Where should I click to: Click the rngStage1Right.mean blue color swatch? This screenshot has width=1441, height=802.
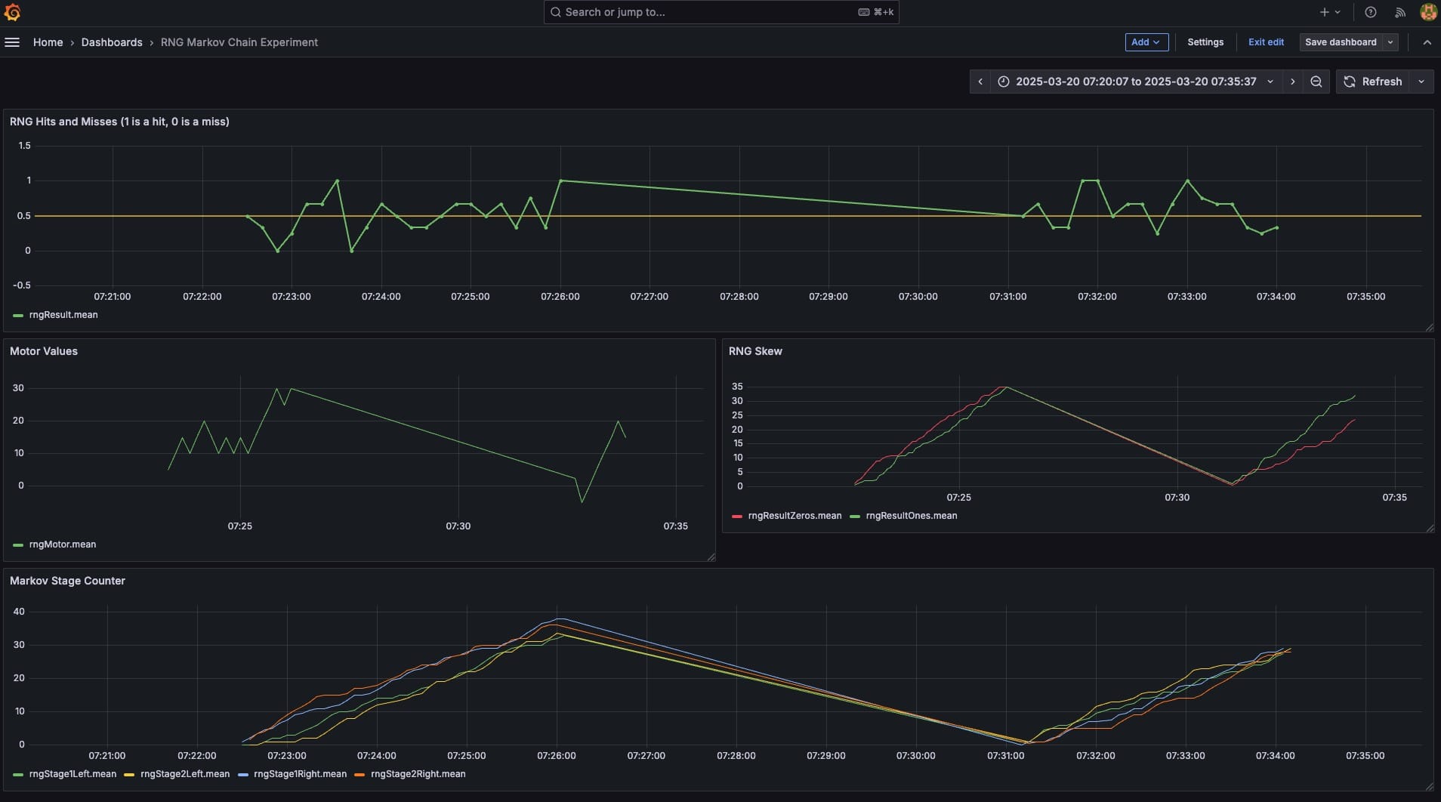243,775
